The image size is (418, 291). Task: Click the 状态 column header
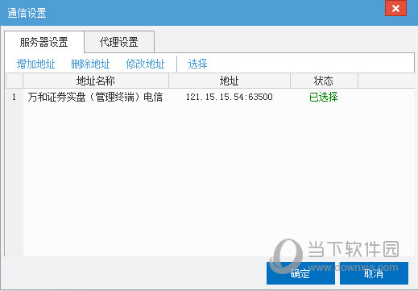(x=324, y=81)
